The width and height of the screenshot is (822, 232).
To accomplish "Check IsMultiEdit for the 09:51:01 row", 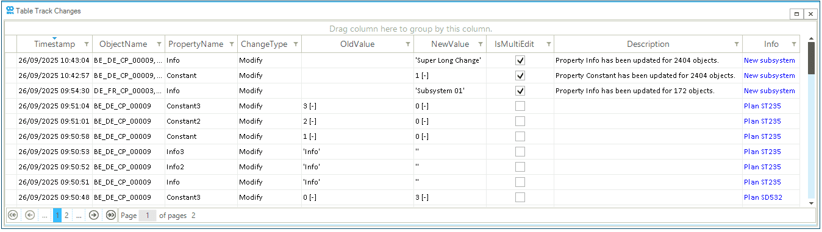I will click(520, 121).
